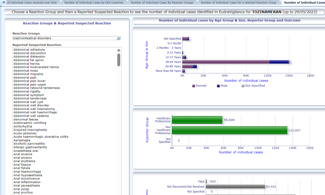The width and height of the screenshot is (325, 195).
Task: Click the left tab scroll chevron icon
Action: pyautogui.click(x=4, y=2)
